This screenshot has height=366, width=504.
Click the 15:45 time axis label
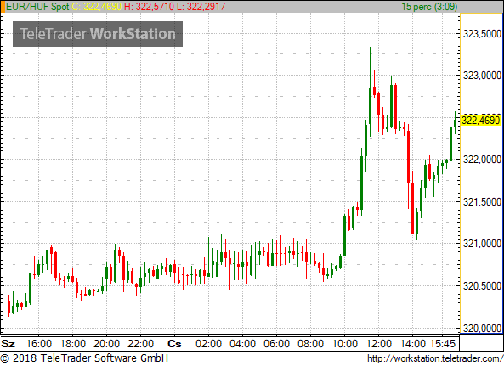[x=443, y=344]
